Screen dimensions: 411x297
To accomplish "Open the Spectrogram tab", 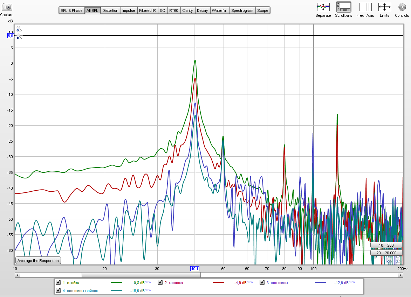I will tap(242, 10).
